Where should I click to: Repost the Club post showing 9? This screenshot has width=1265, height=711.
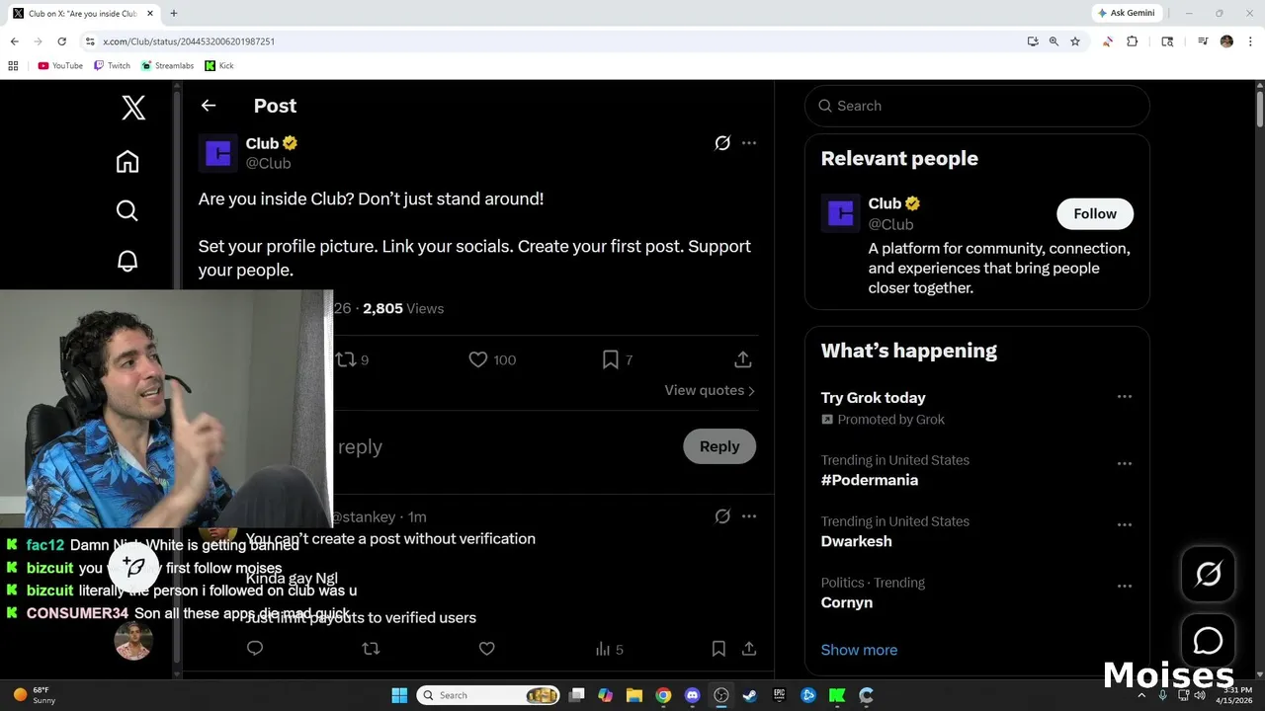coord(352,359)
